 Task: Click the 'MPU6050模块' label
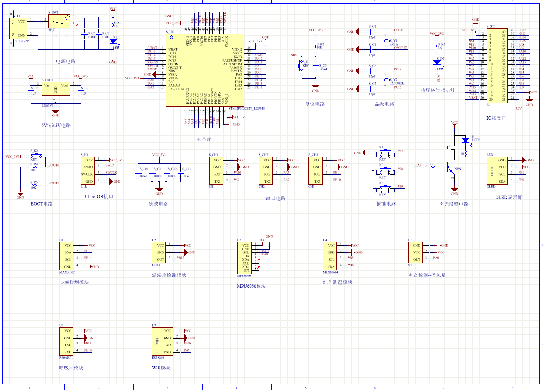(251, 286)
